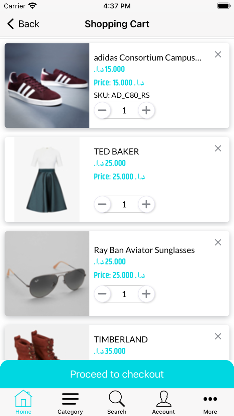
Task: Remove the TIMBERLAND item from cart
Action: click(x=218, y=336)
